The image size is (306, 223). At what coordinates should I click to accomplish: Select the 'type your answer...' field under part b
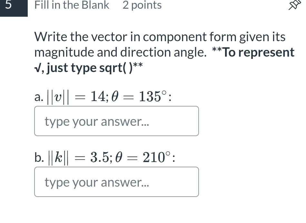116,181
